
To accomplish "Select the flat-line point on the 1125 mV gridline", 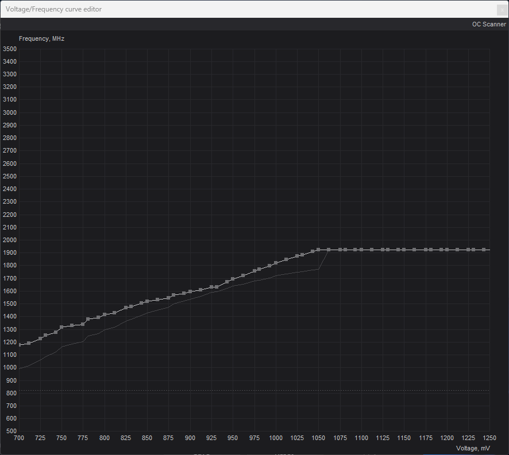I will pyautogui.click(x=383, y=250).
